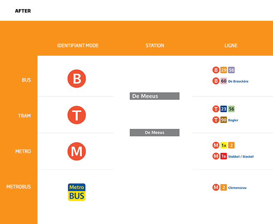The image size is (273, 224).
Task: Select orange bus line 29 badge
Action: pos(224,70)
